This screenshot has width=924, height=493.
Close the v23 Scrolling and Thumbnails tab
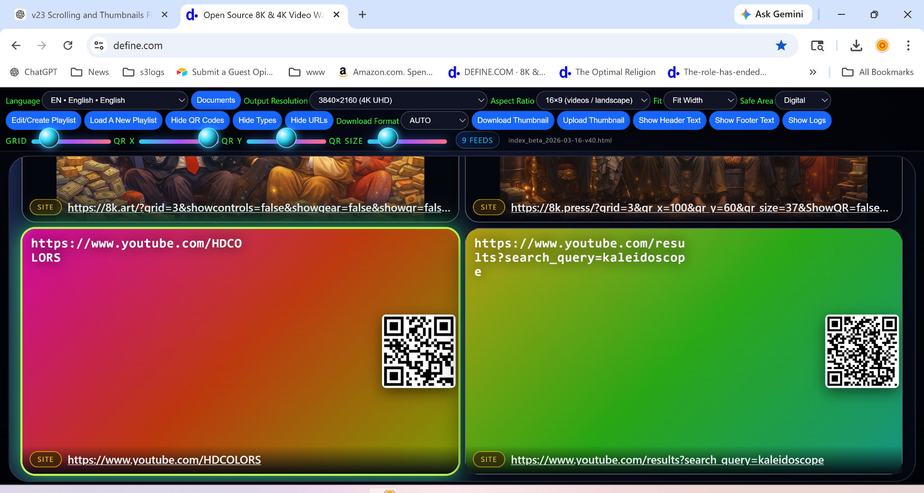(x=165, y=14)
